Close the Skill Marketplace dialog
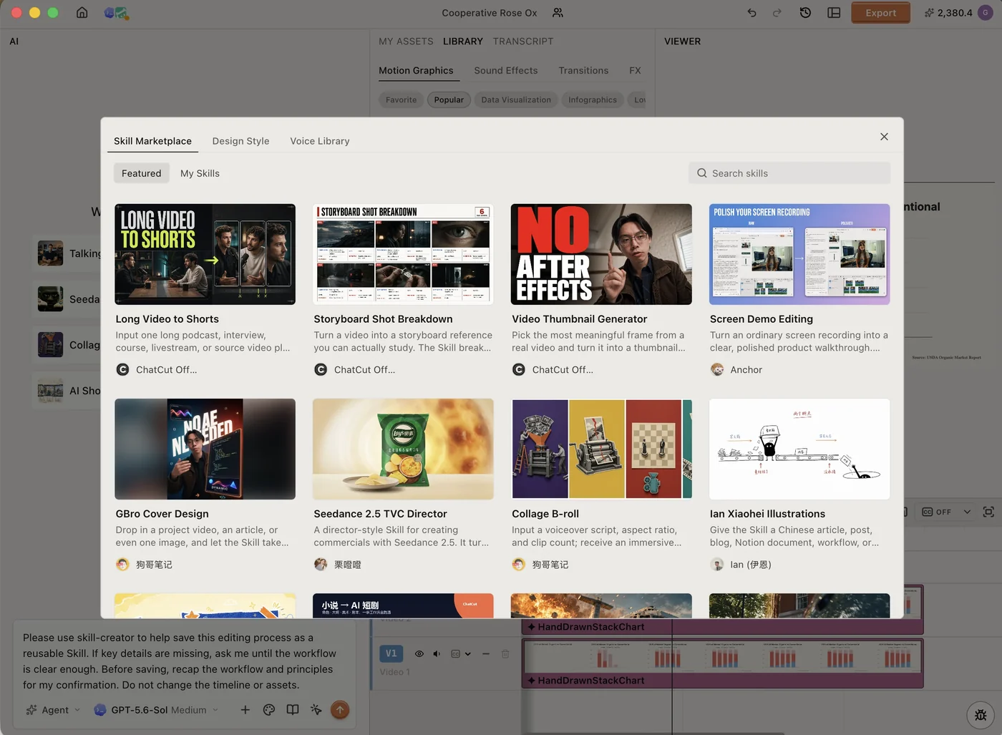 click(x=884, y=137)
